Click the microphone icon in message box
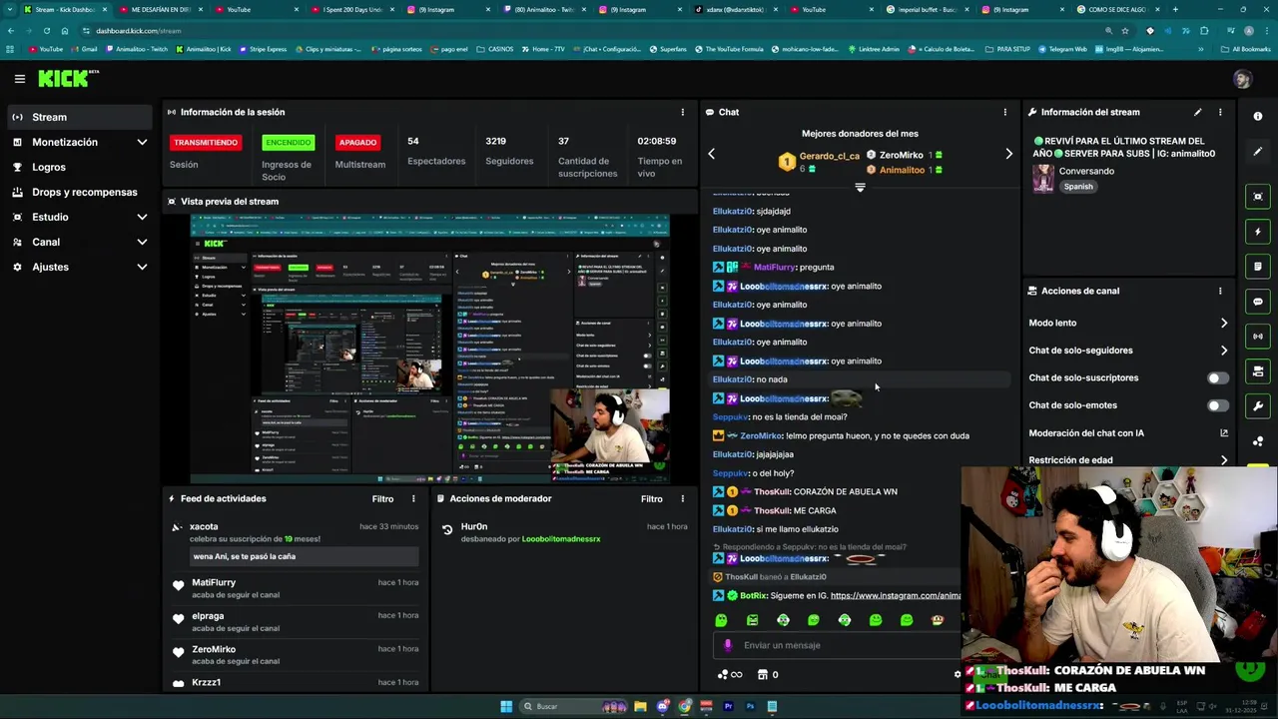Screen dimensions: 1278x719 tap(728, 645)
